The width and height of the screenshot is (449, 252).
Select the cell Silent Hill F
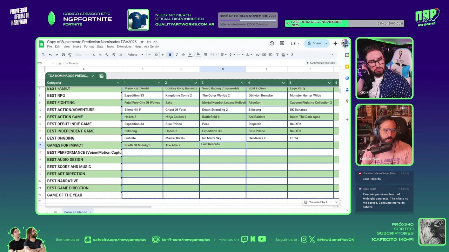[142, 110]
